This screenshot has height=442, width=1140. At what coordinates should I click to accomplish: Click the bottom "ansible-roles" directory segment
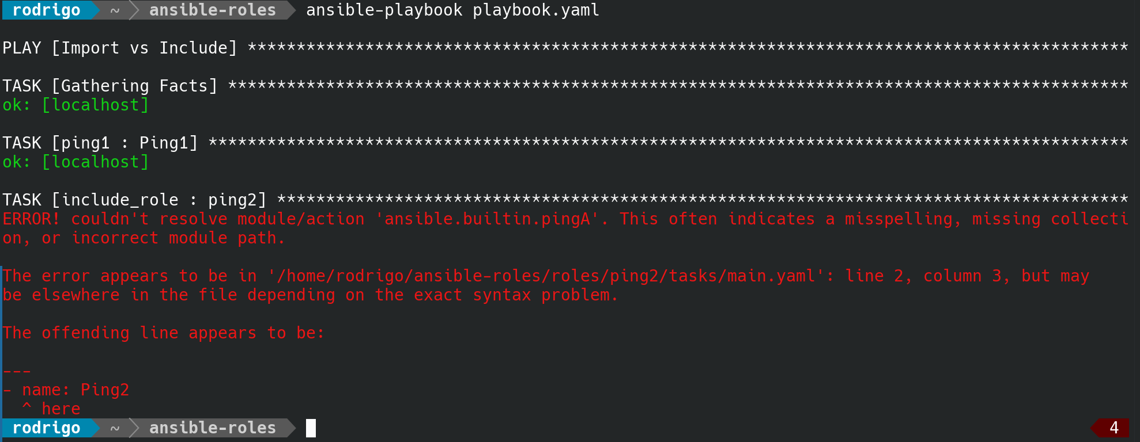(x=212, y=428)
